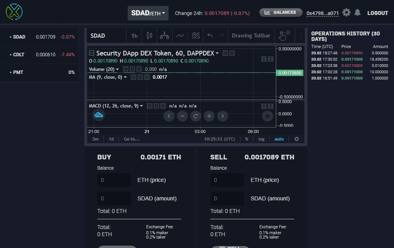Click the undo arrow on the chart
The width and height of the screenshot is (394, 248).
click(x=209, y=35)
